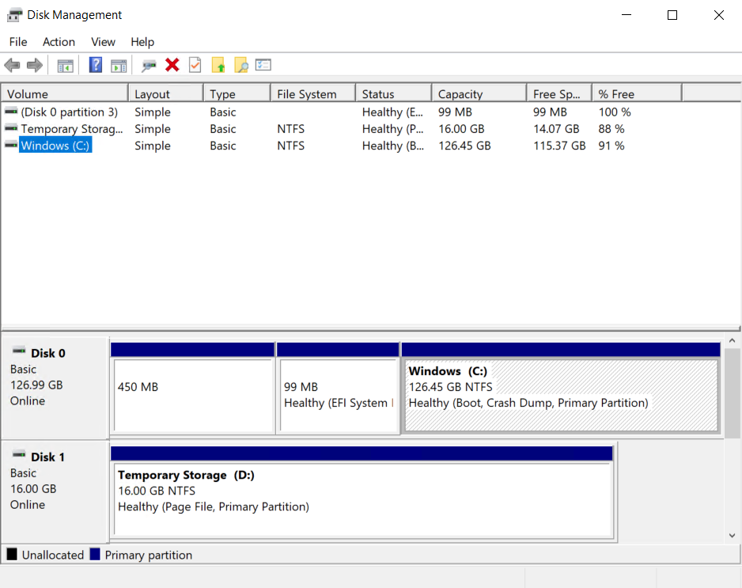This screenshot has width=742, height=588.
Task: Click the Properties checkmark page icon
Action: tap(195, 66)
